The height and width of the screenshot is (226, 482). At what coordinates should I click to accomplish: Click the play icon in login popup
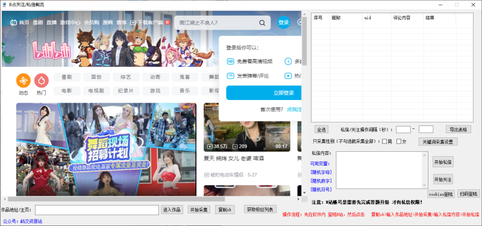pos(288,76)
